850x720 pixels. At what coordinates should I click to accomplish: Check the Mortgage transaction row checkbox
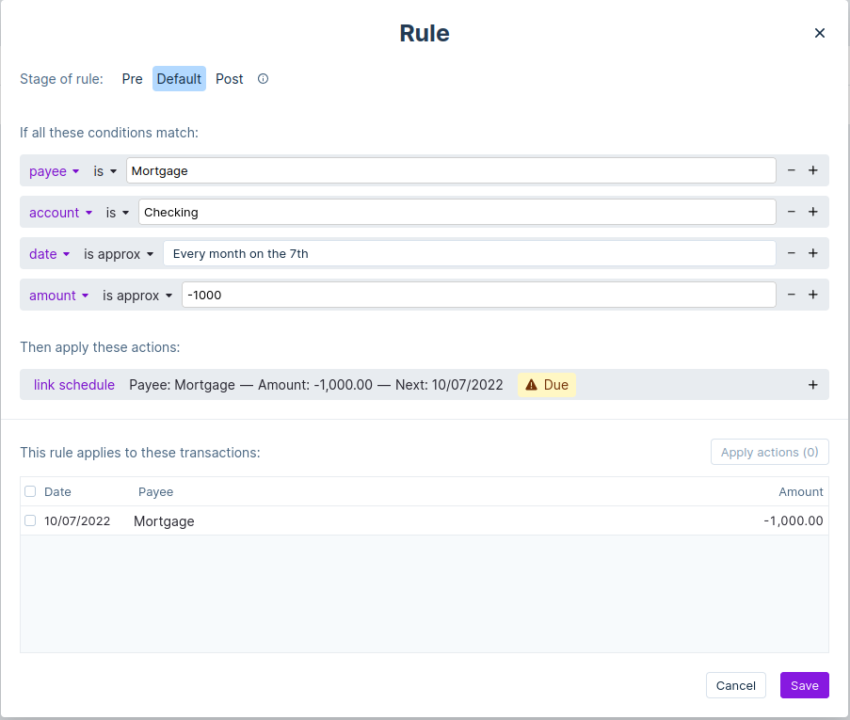tap(30, 520)
